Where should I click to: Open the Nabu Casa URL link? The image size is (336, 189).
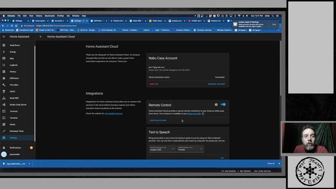click(194, 114)
